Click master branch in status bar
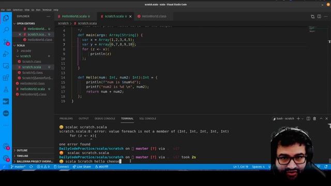This screenshot has height=186, width=331. click(18, 167)
